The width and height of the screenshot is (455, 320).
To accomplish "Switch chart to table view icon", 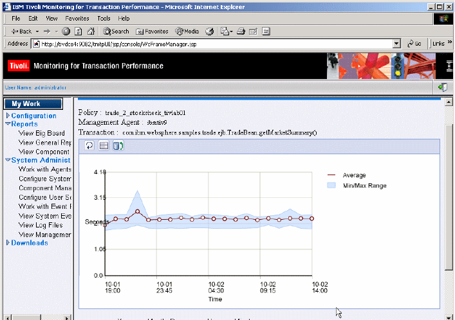I will 104,145.
